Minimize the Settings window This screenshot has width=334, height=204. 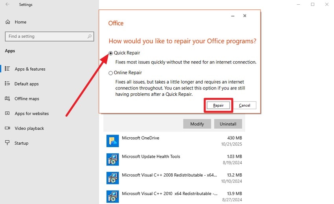[298, 4]
